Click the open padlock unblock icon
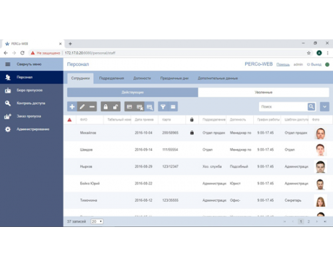 click(x=115, y=107)
